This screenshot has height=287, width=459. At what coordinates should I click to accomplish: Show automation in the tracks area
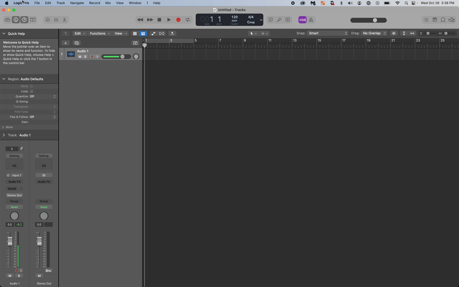(153, 34)
